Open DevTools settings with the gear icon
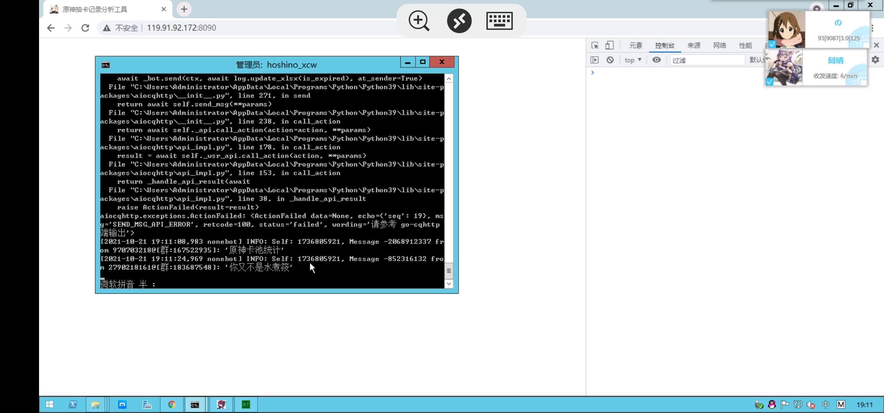 [876, 60]
